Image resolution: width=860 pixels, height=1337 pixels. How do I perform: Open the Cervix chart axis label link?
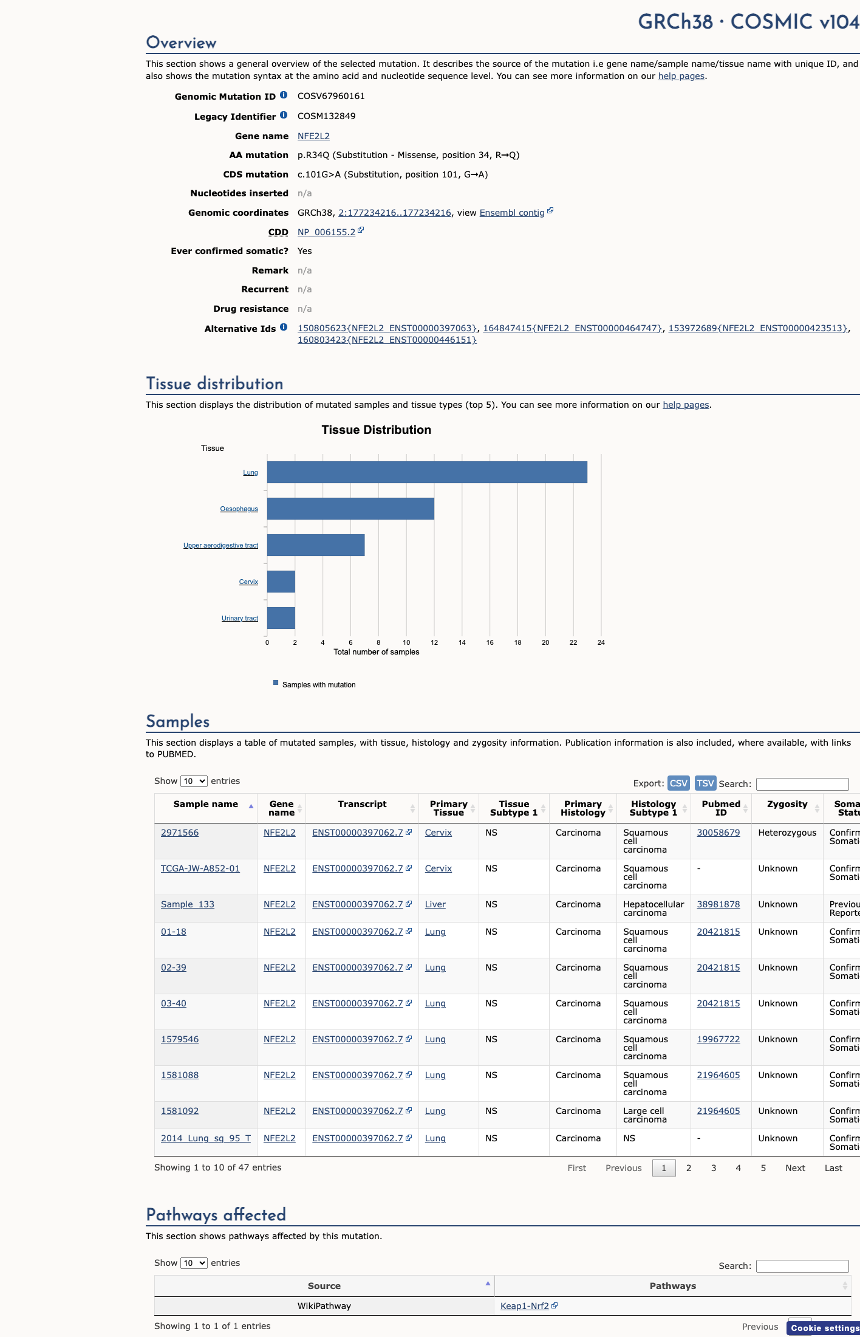[x=248, y=582]
